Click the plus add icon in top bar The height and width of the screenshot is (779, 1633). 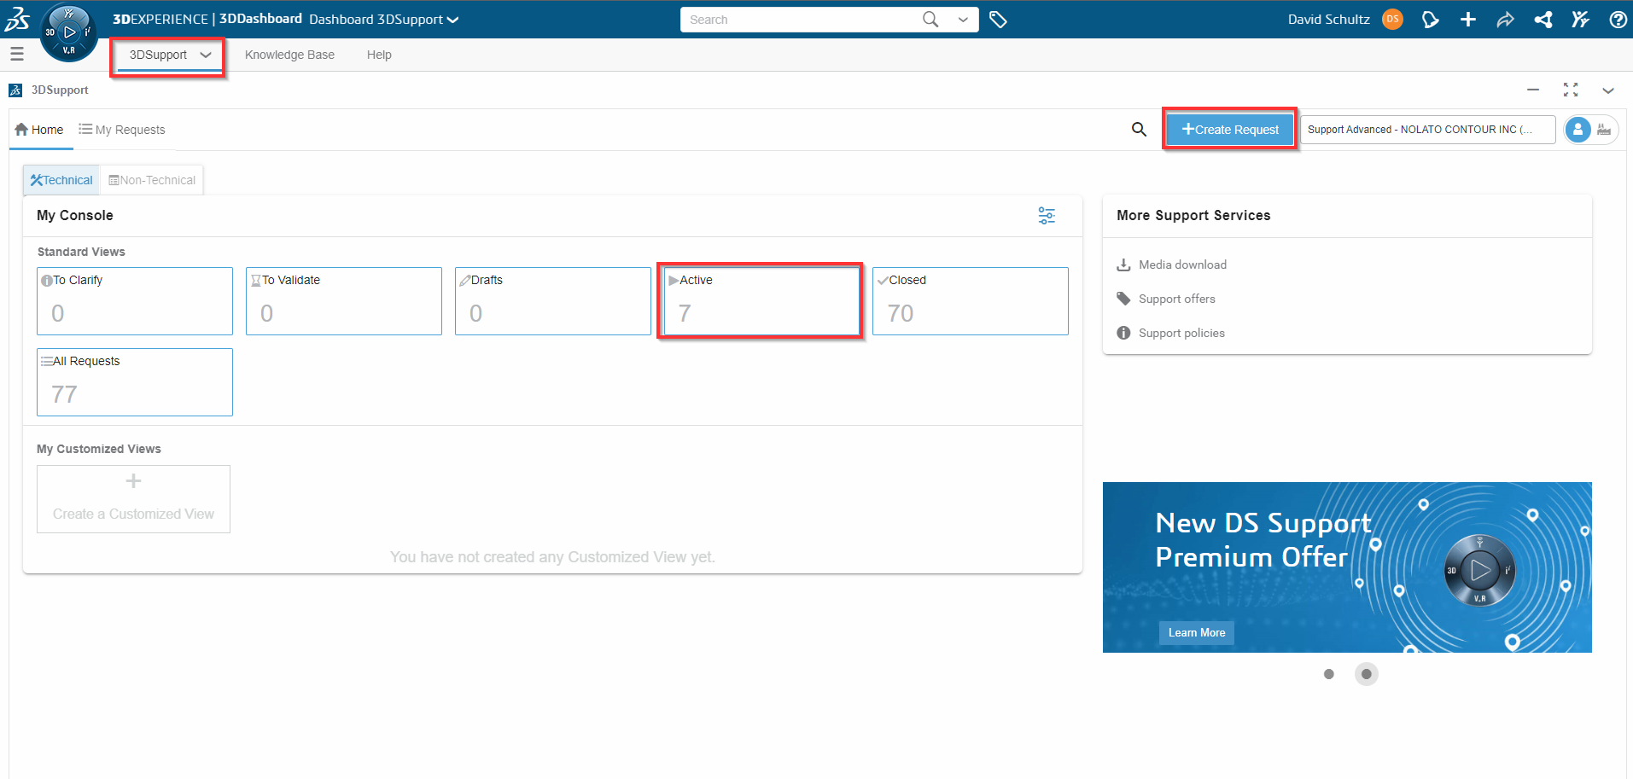pos(1468,20)
